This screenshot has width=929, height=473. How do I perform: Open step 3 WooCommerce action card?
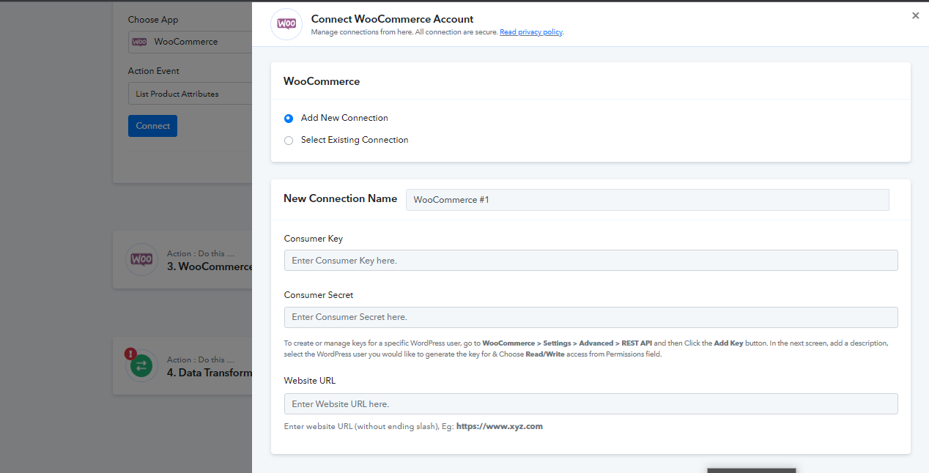coord(182,260)
